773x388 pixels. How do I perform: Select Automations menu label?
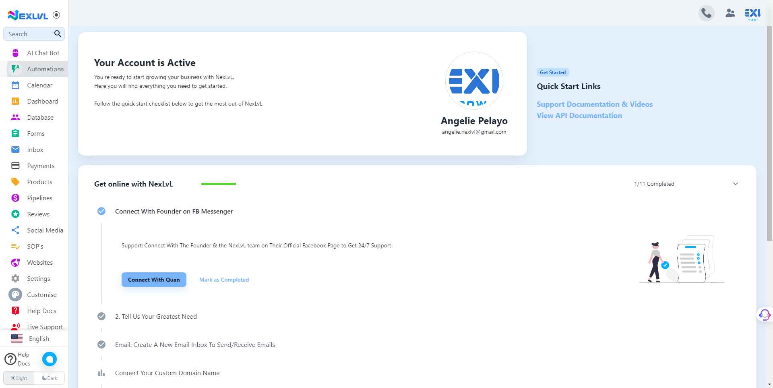point(45,69)
